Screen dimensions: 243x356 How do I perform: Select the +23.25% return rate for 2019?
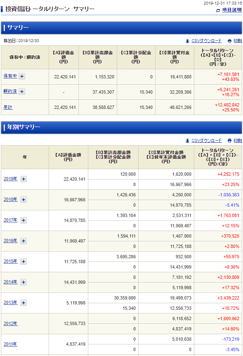point(231,184)
